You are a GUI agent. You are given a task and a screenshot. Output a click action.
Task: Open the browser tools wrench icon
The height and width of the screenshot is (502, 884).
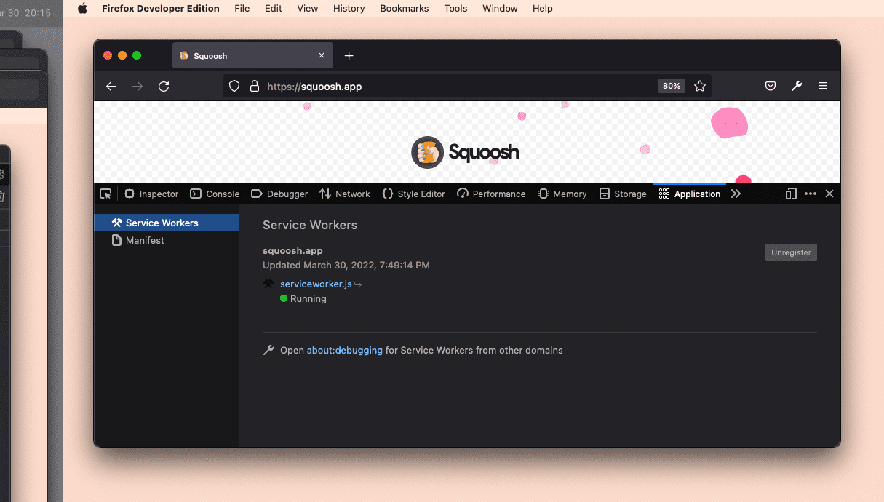click(x=796, y=86)
